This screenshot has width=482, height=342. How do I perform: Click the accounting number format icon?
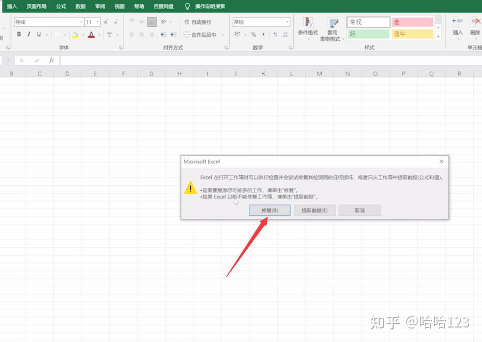(x=237, y=35)
